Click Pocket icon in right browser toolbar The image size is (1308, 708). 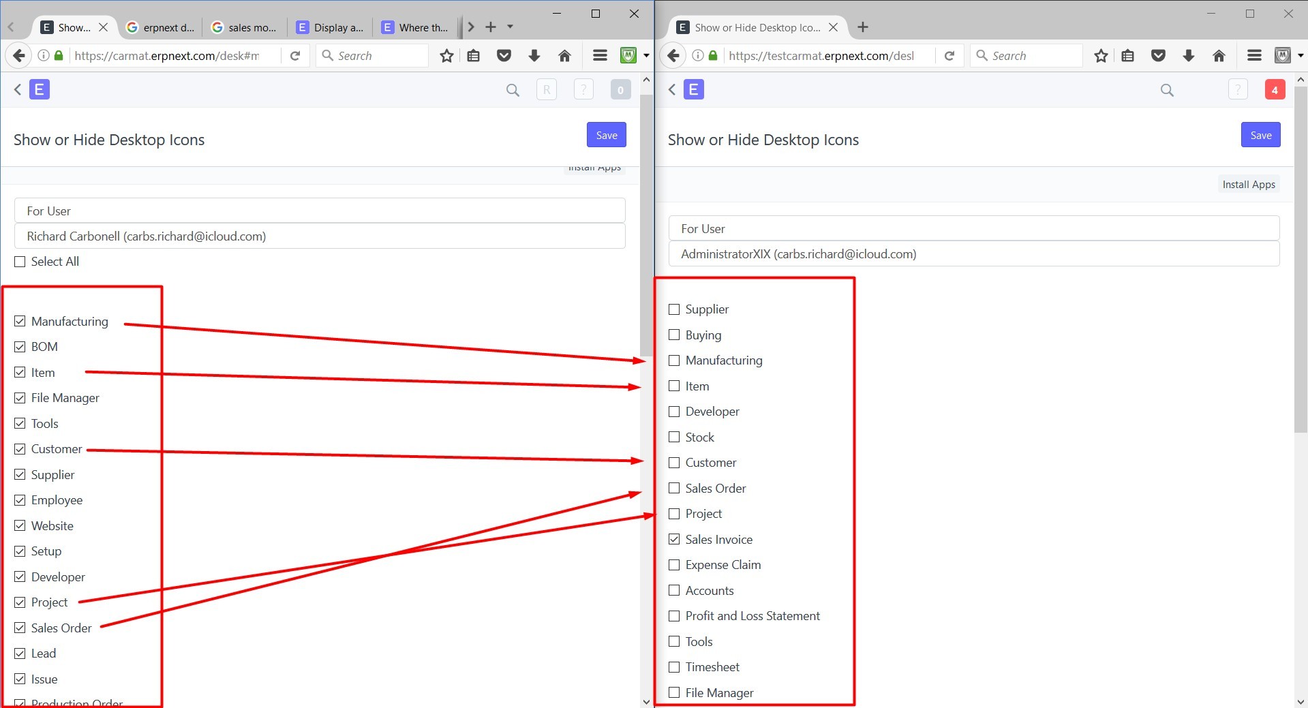(1158, 56)
